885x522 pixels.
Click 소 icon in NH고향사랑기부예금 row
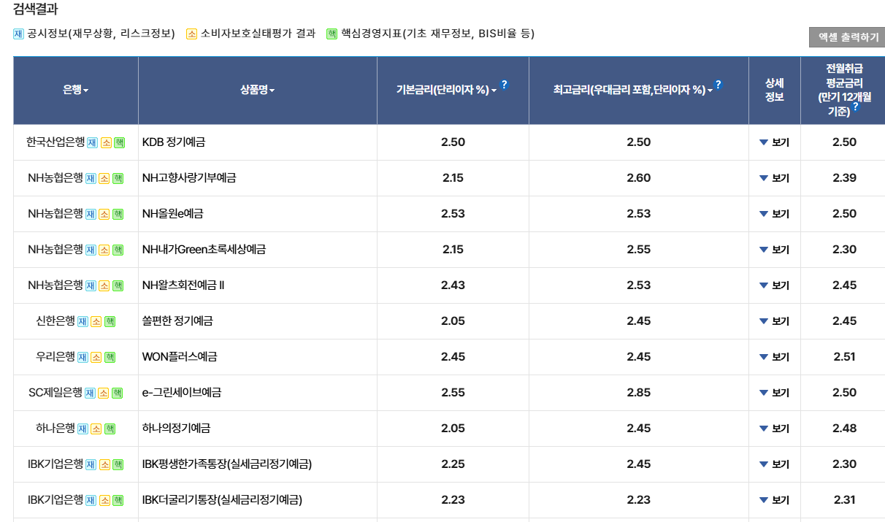104,179
